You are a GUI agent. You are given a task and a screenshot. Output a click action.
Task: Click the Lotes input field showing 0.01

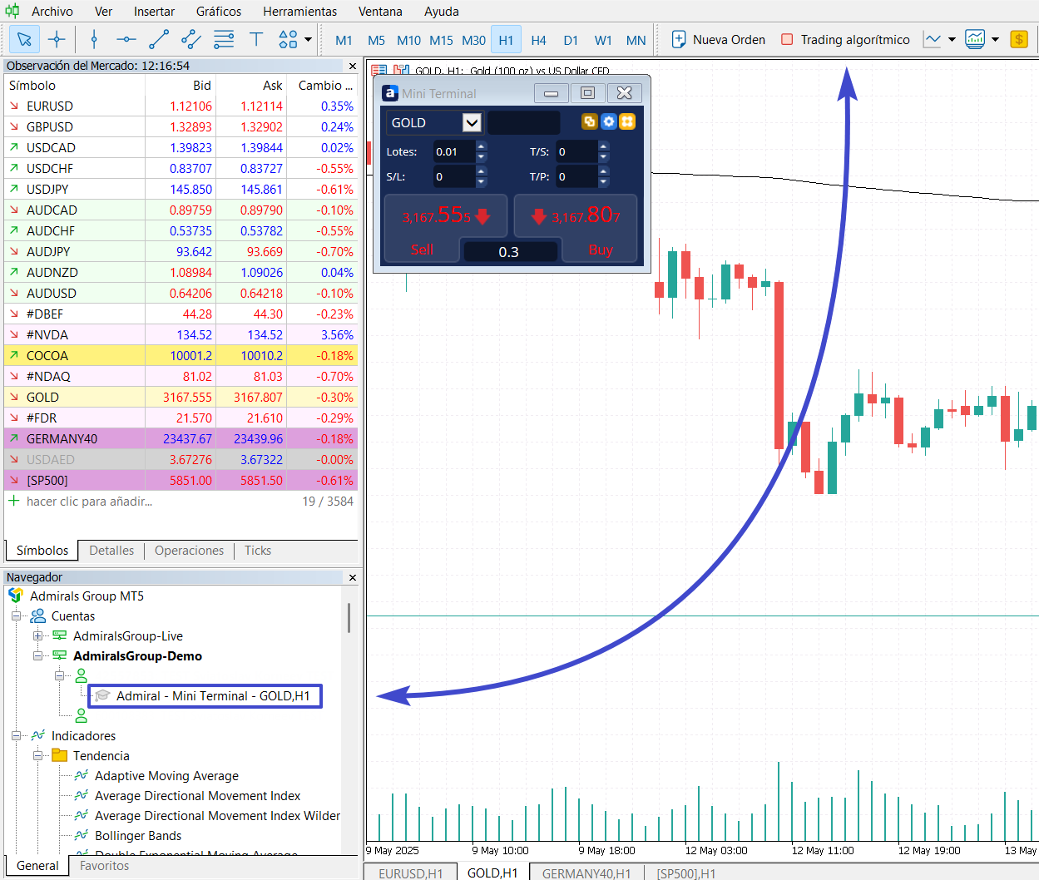[x=454, y=151]
